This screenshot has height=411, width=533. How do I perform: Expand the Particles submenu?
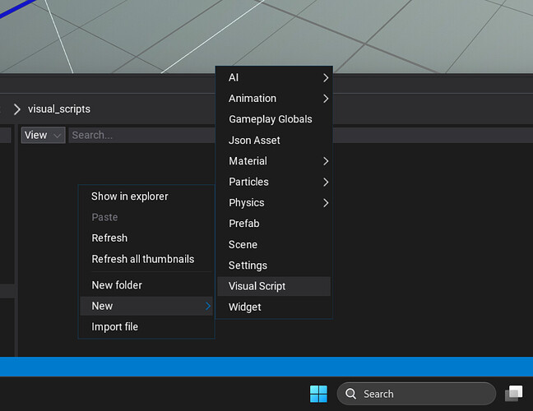coord(274,182)
